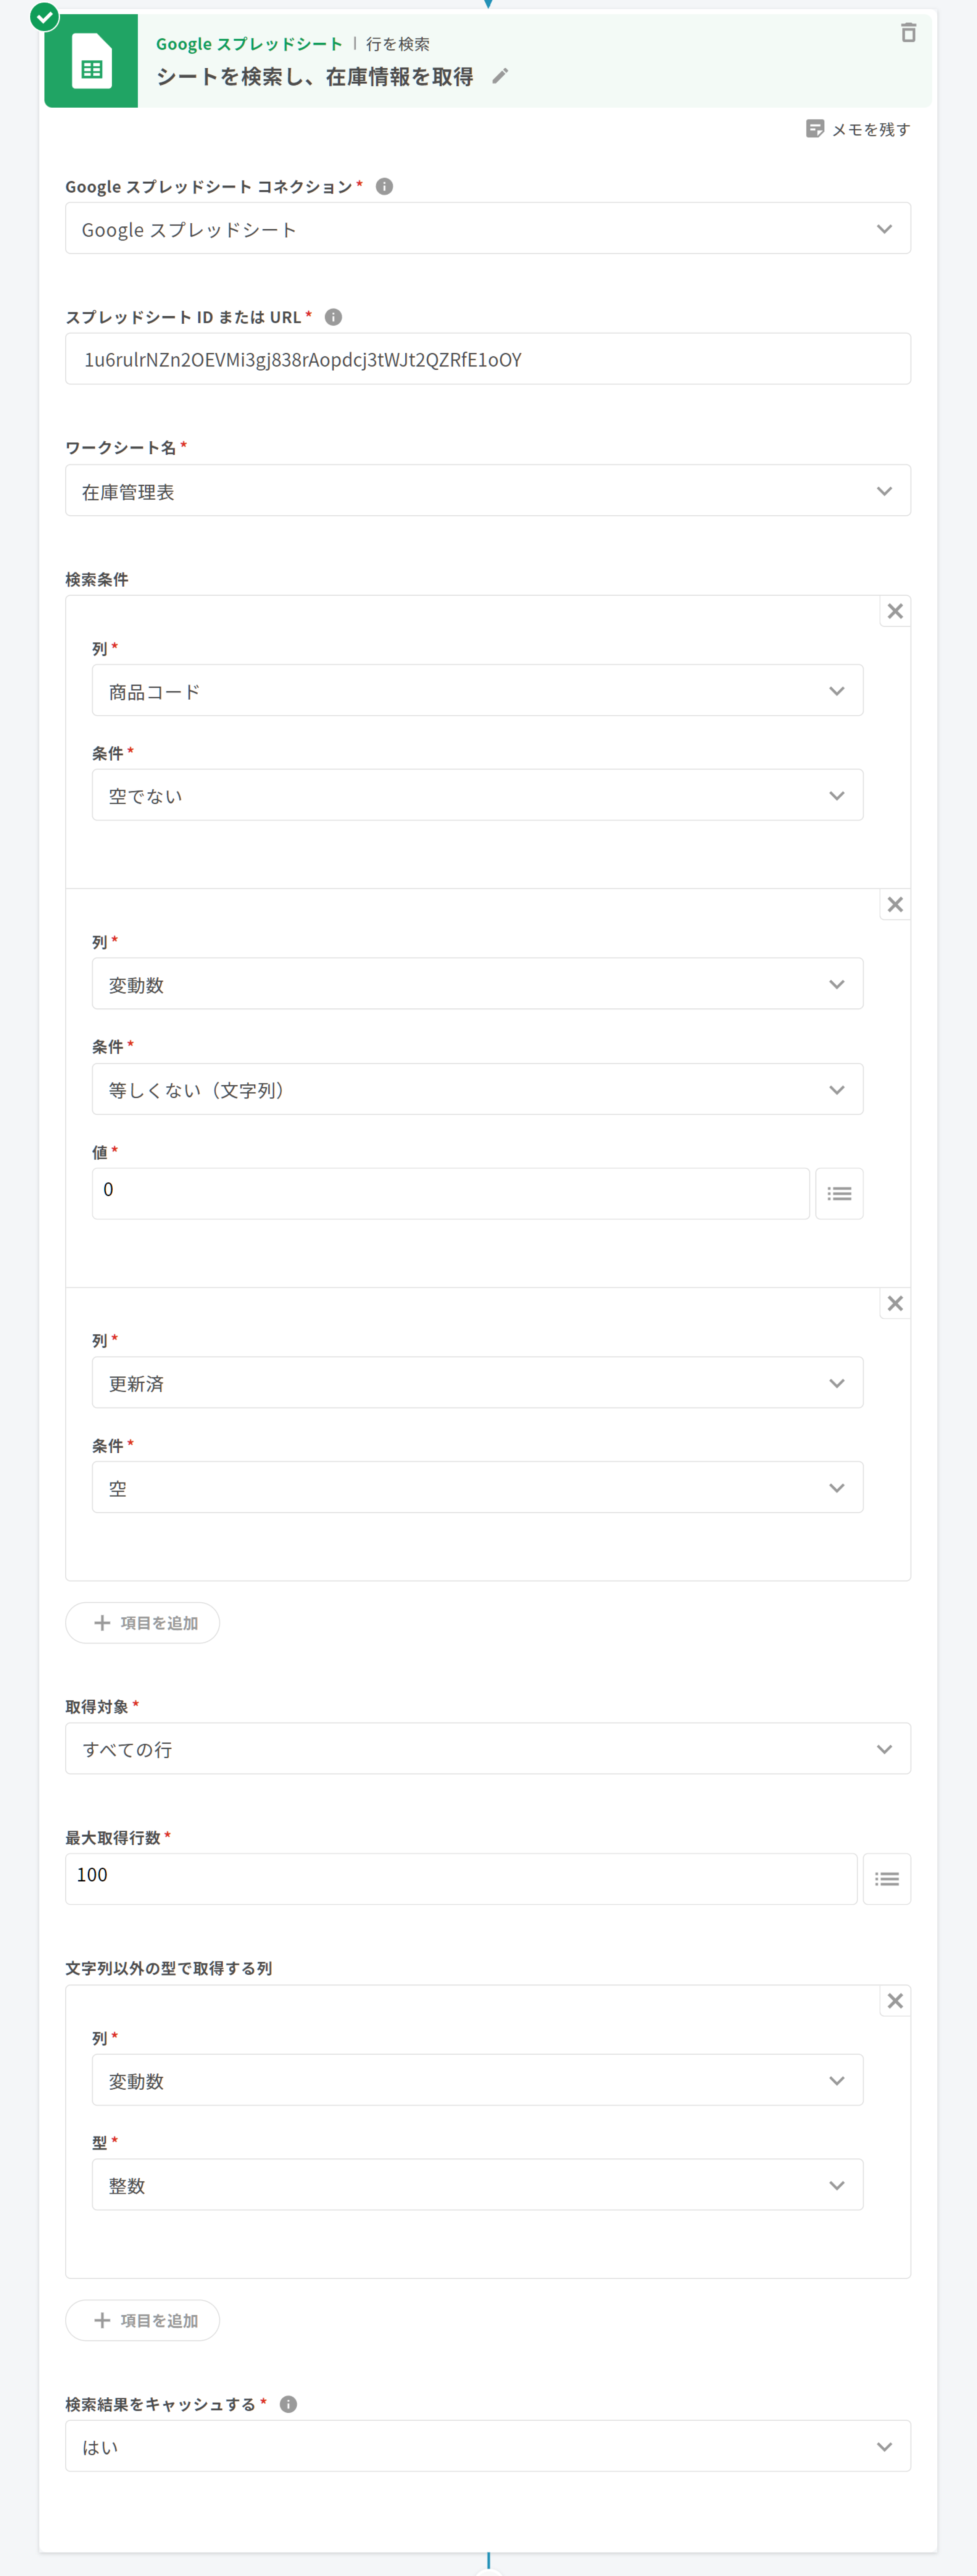Viewport: 977px width, 2576px height.
Task: Remove the 商品コード search condition
Action: [x=895, y=611]
